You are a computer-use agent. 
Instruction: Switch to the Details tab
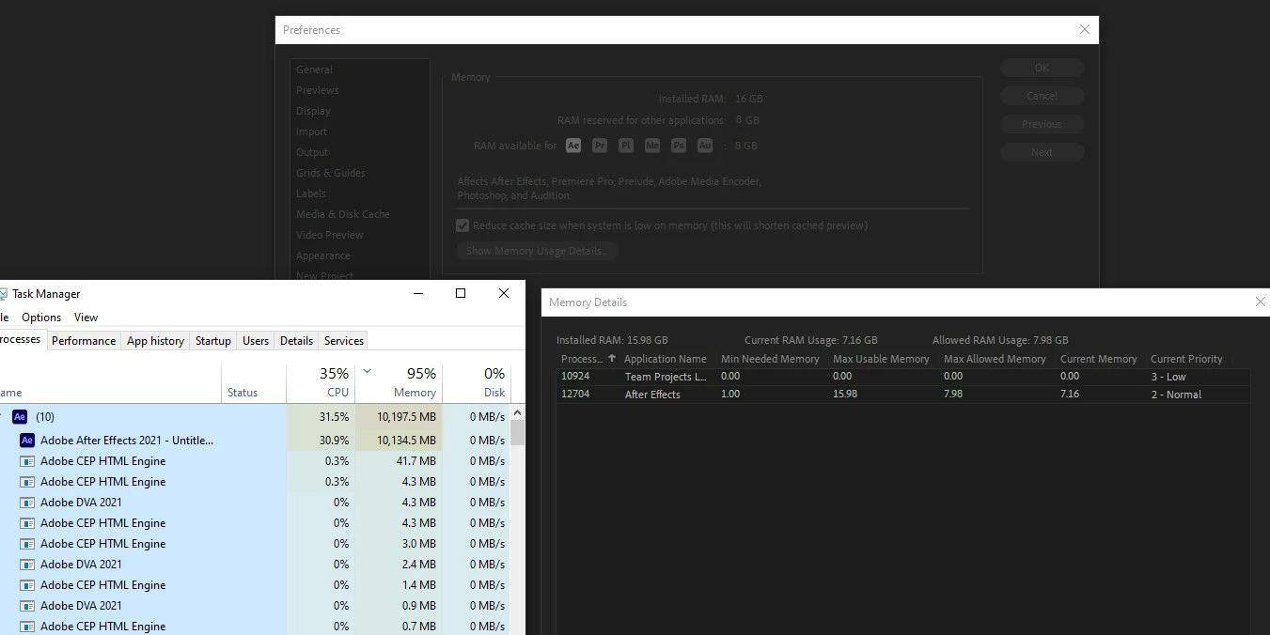pos(296,341)
